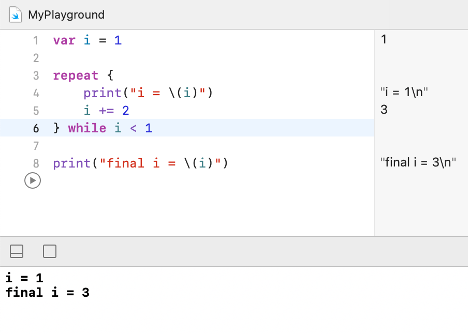Click the print "final i" statement on line 8
This screenshot has height=334, width=468.
[x=141, y=163]
